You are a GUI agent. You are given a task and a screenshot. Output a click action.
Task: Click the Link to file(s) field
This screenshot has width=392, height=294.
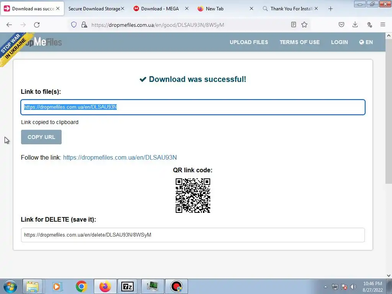193,107
